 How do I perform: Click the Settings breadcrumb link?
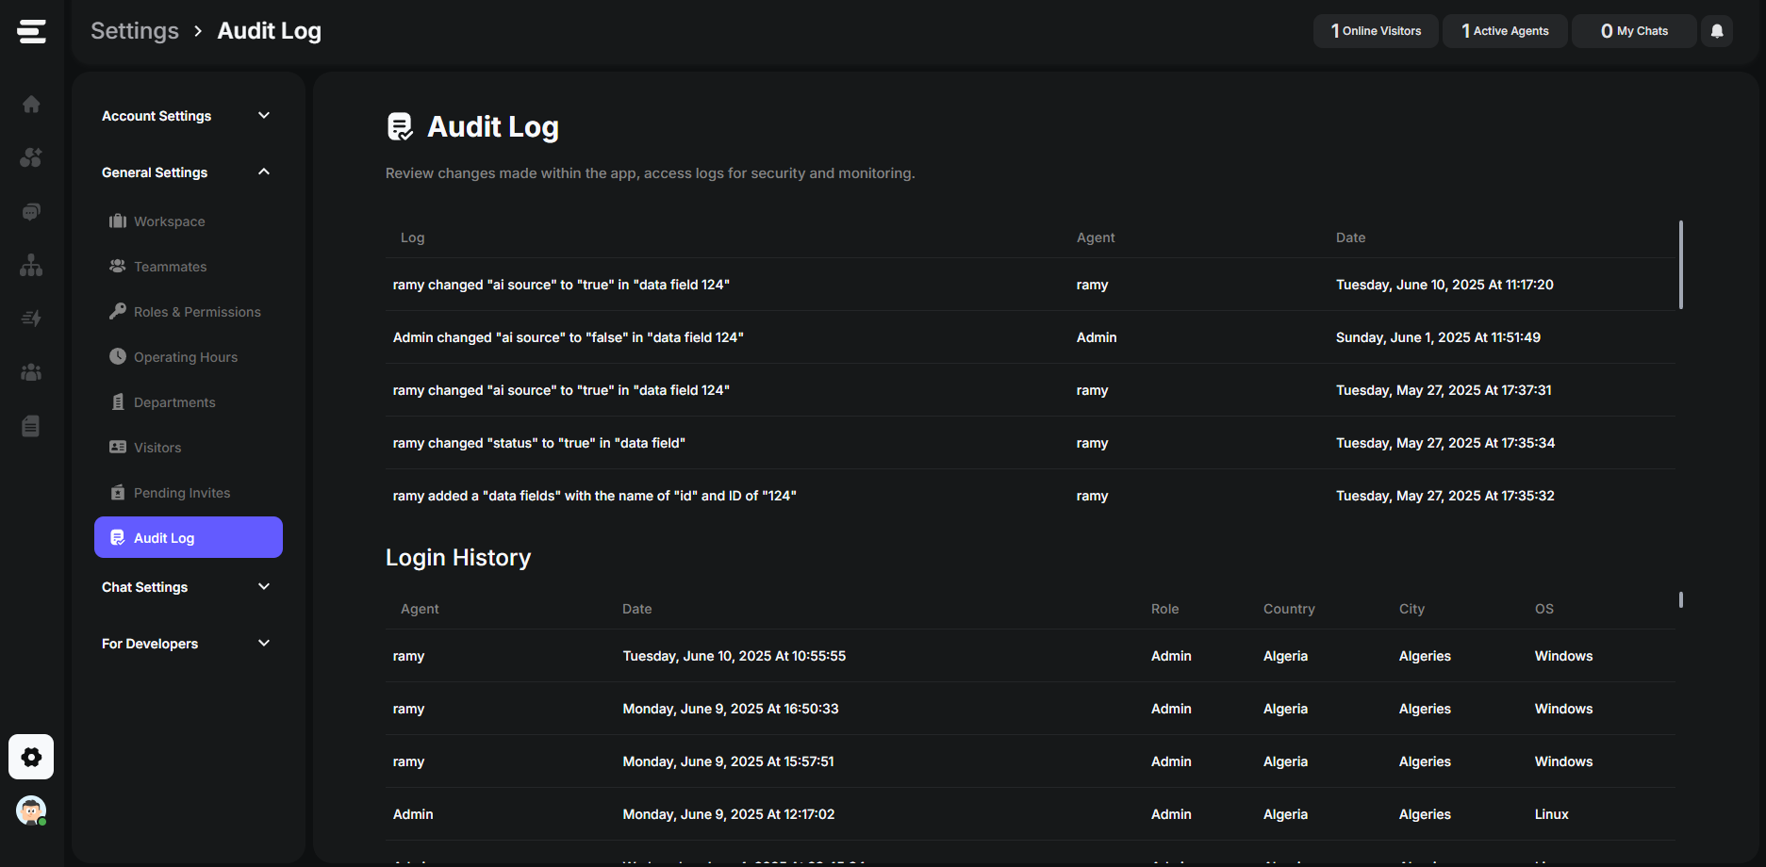tap(135, 31)
